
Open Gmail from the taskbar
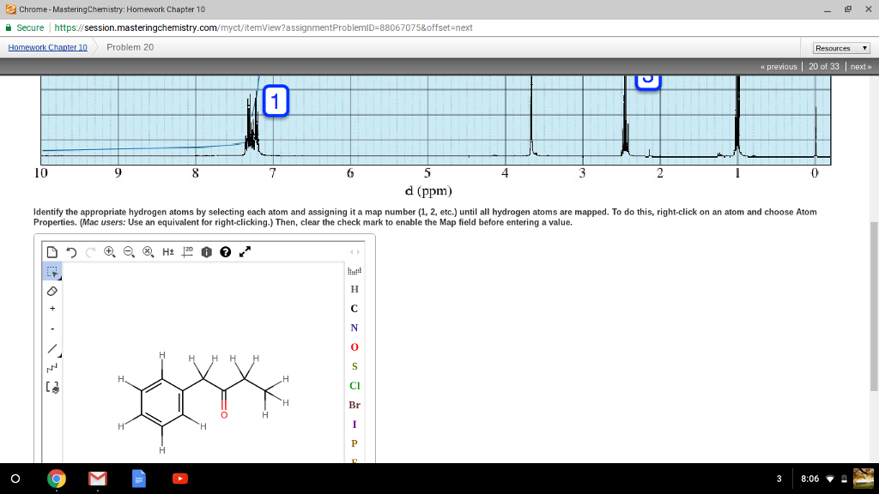(97, 478)
